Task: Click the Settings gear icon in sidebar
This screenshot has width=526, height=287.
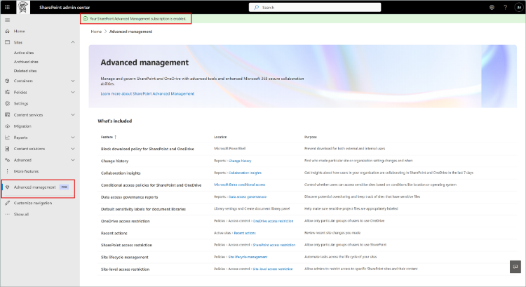Action: pyautogui.click(x=8, y=103)
